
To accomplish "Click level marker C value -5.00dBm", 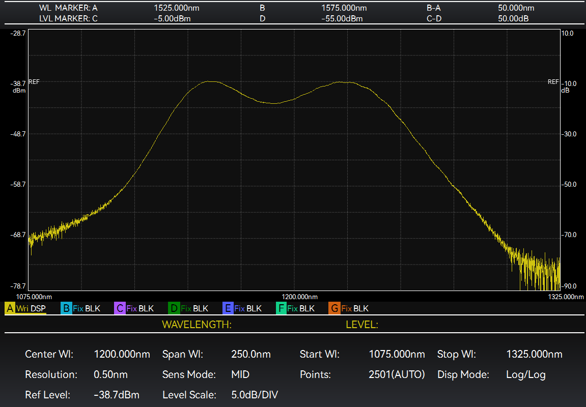I will 172,19.
